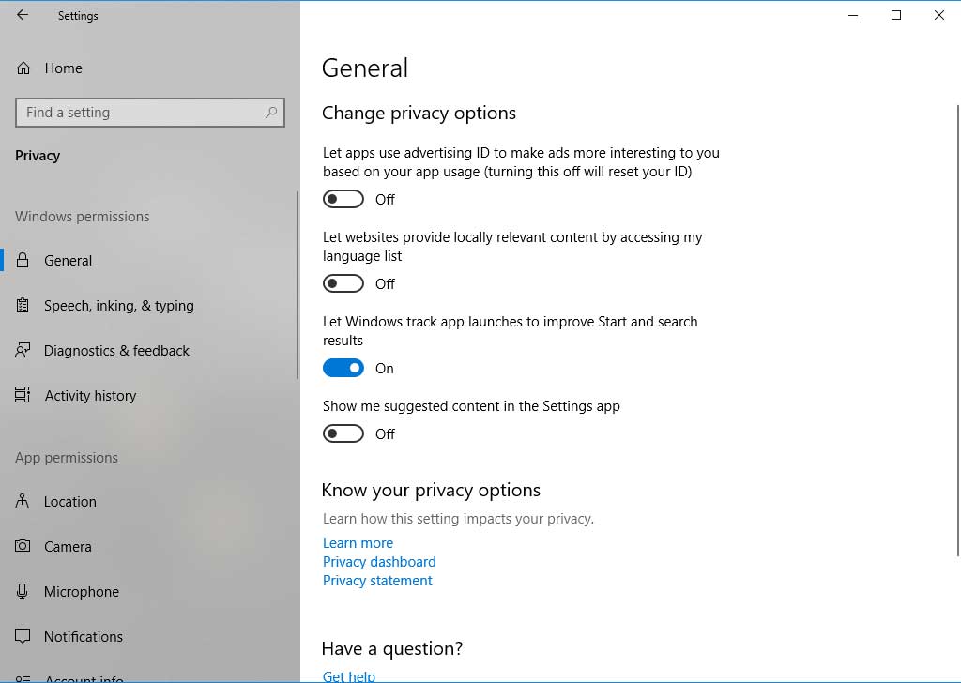Click the General lock icon
Viewport: 961px width, 683px height.
[x=23, y=260]
